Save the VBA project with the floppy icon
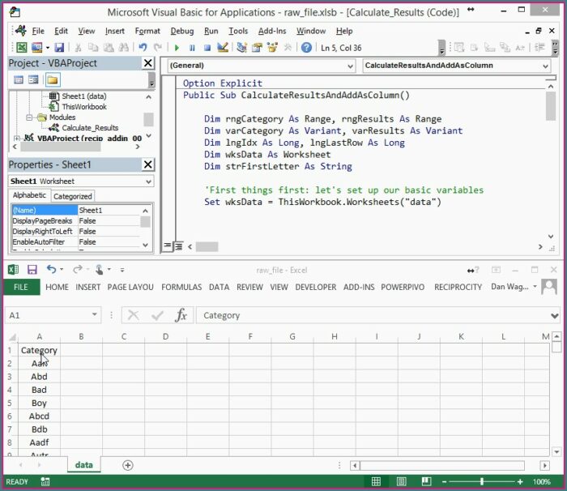 coord(59,48)
